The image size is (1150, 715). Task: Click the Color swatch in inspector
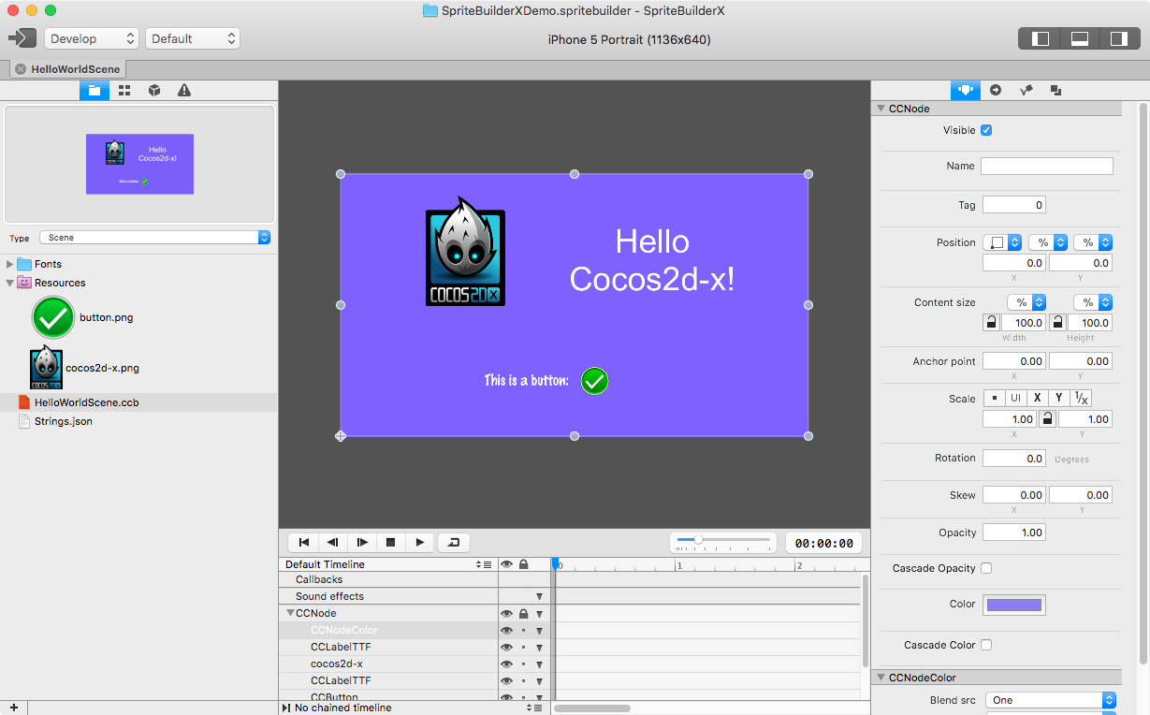click(x=1014, y=605)
